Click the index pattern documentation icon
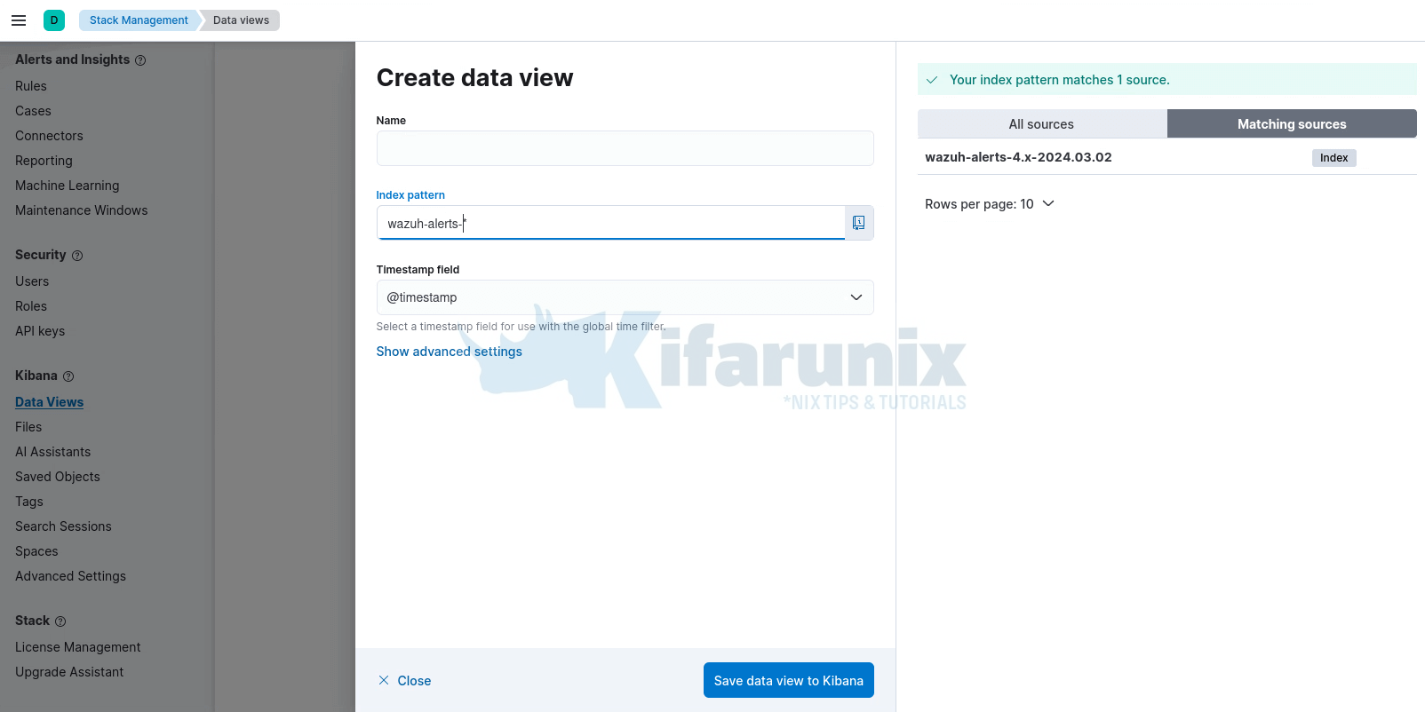Image resolution: width=1425 pixels, height=712 pixels. (x=858, y=223)
